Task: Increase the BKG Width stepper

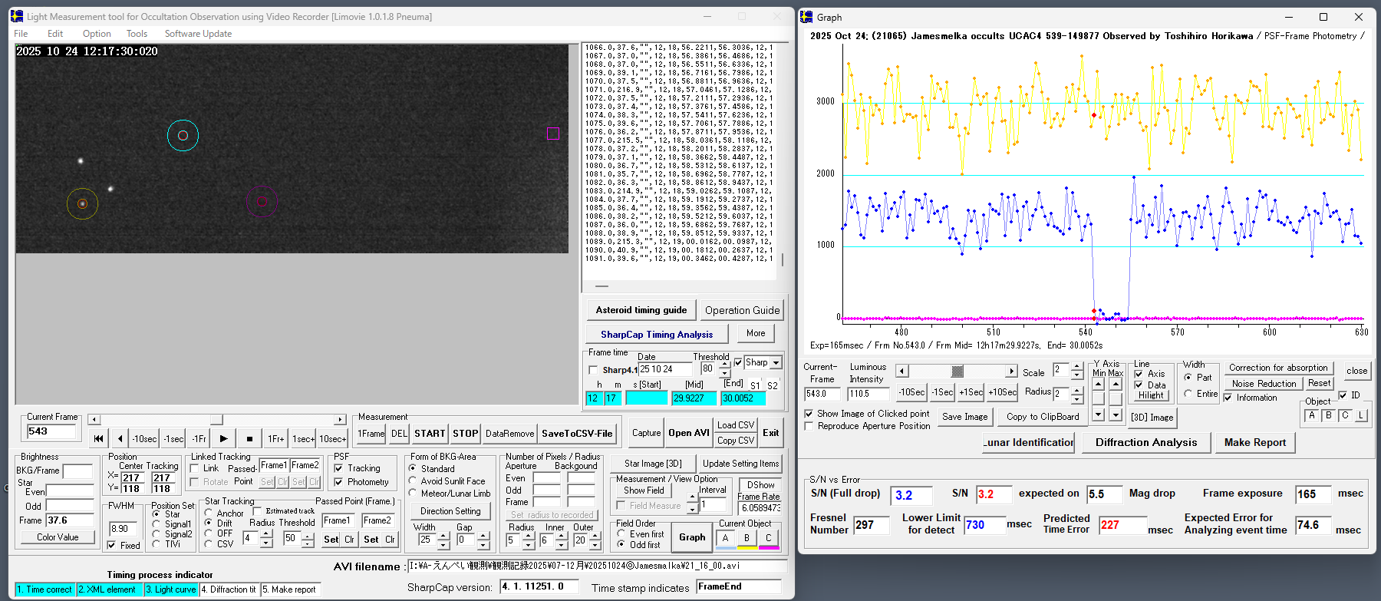Action: point(443,536)
